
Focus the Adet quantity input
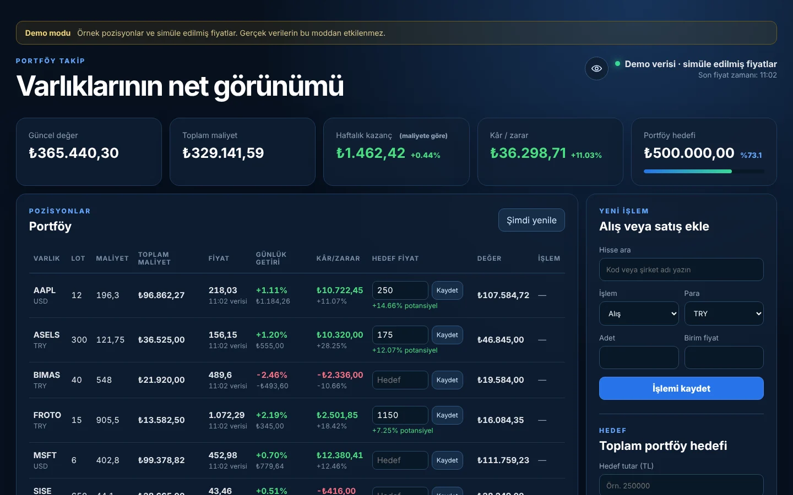pos(639,358)
